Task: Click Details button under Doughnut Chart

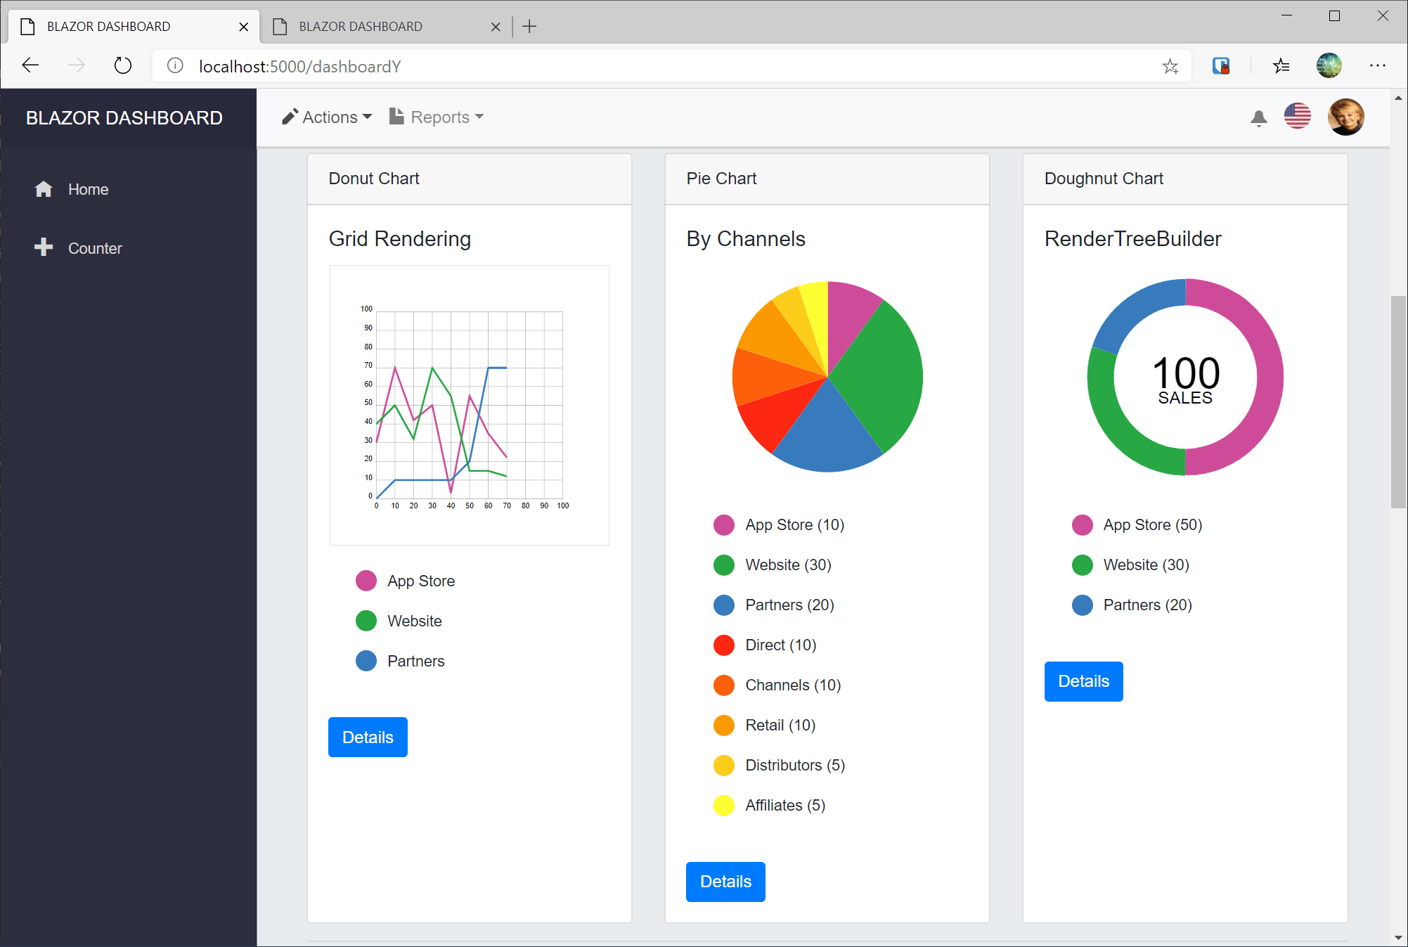Action: point(1083,681)
